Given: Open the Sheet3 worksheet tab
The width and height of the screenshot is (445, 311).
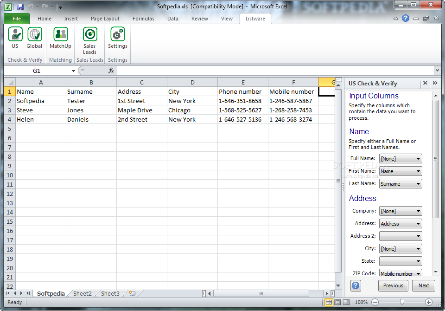Looking at the screenshot, I should (x=110, y=294).
